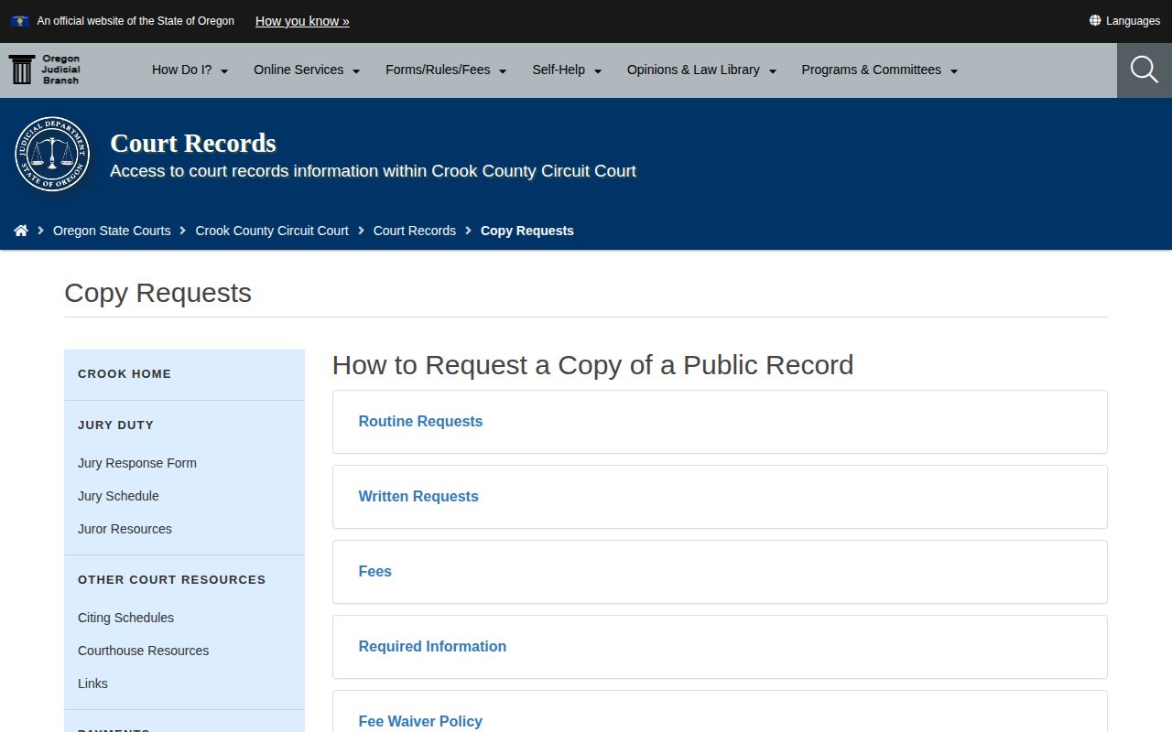Click the 'Jury Duty' sidebar heading
Image resolution: width=1172 pixels, height=732 pixels.
coord(115,425)
